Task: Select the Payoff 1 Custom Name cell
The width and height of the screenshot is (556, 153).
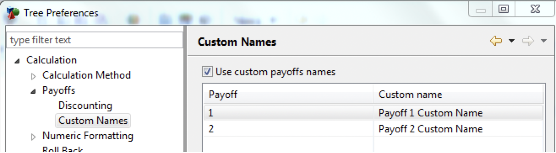Action: [431, 113]
